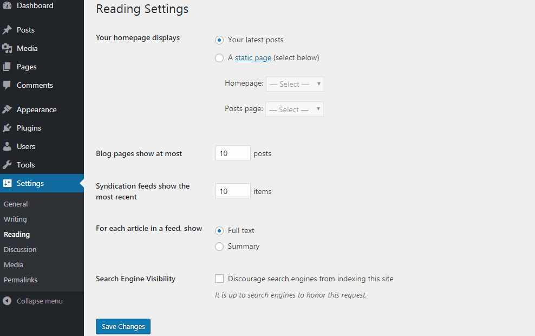Open the Permalinks settings
Viewport: 535px width, 336px height.
[21, 280]
